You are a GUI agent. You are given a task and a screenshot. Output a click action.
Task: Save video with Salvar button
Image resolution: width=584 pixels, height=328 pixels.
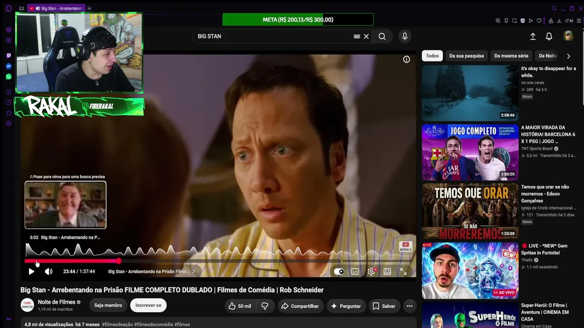click(384, 306)
